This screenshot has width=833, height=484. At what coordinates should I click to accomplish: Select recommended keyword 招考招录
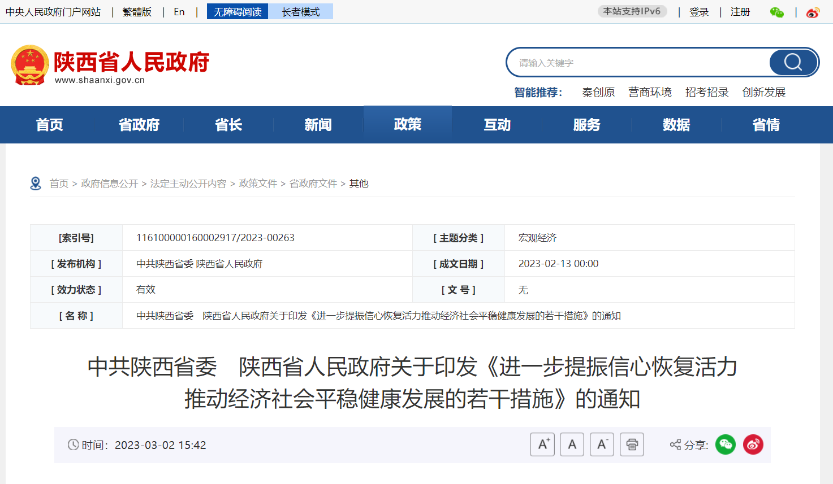[x=707, y=92]
